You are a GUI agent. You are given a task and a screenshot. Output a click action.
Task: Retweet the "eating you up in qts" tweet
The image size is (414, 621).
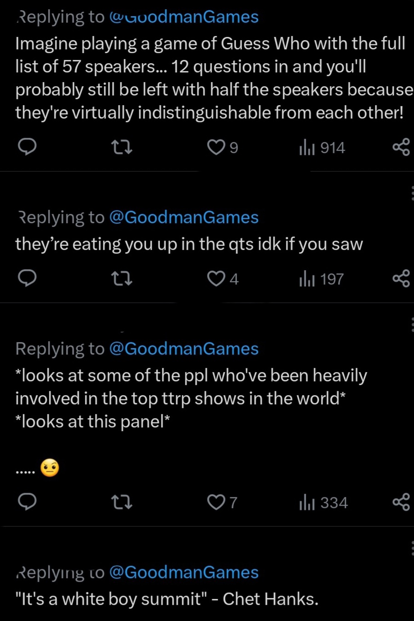coord(122,279)
